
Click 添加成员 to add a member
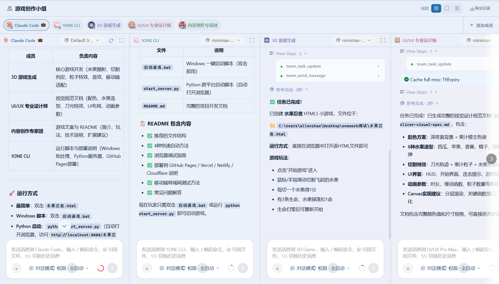pos(481,25)
